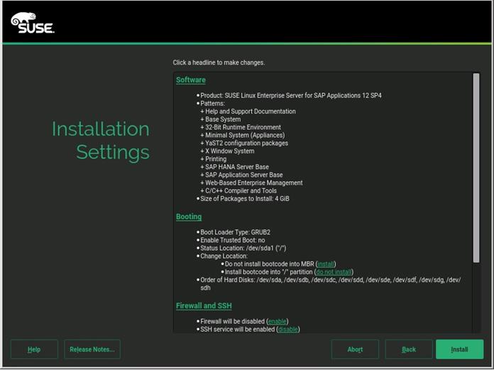Click the SUSE chameleon logo
Image resolution: width=494 pixels, height=370 pixels.
33,23
